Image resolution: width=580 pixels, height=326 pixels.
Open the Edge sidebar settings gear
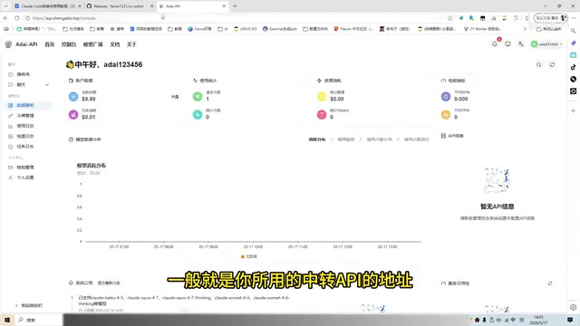pyautogui.click(x=574, y=307)
